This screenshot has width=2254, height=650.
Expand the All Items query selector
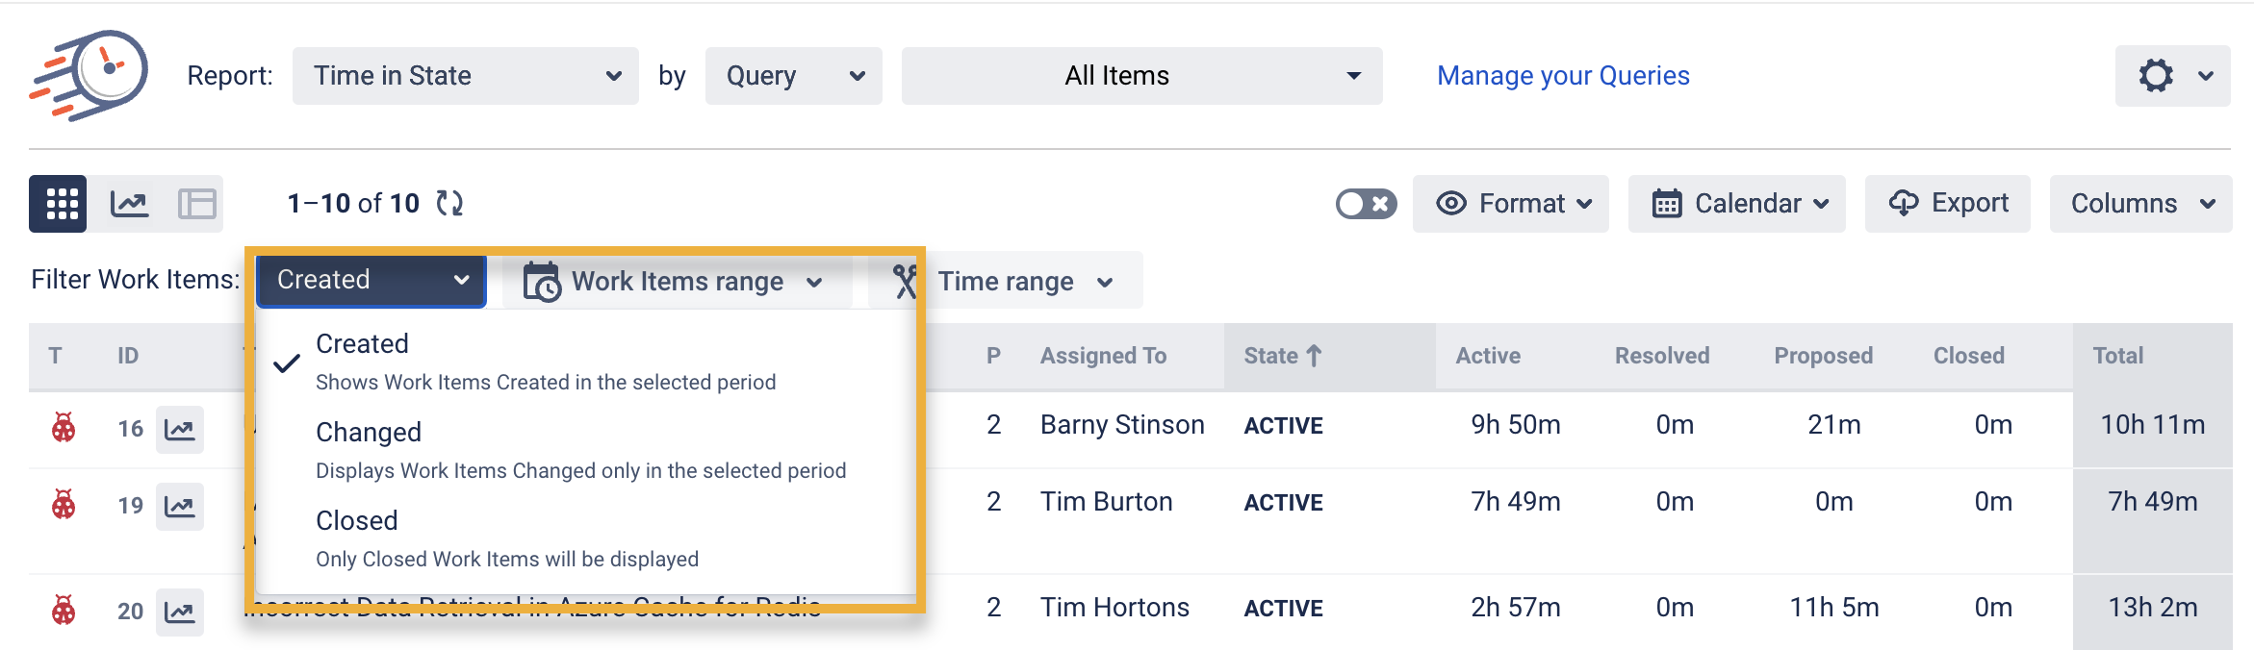(x=1141, y=76)
